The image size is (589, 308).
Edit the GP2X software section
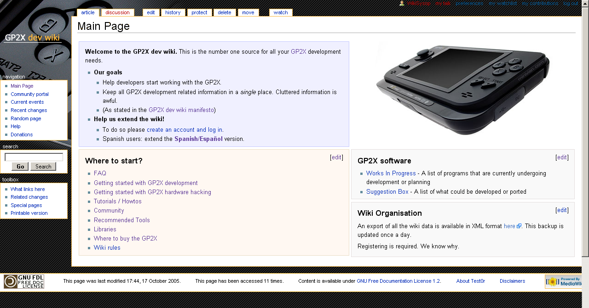562,157
